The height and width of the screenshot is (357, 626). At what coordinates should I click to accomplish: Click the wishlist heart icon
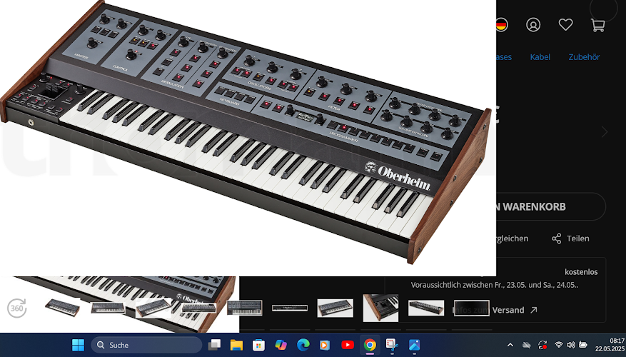pos(565,25)
